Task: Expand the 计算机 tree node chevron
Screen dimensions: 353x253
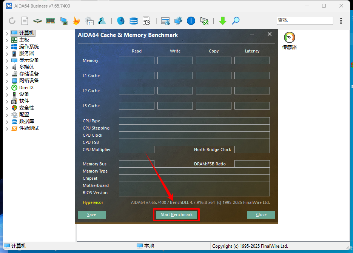Action: [7, 34]
